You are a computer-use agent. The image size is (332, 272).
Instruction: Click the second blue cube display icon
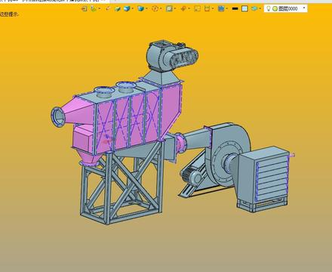point(141,9)
